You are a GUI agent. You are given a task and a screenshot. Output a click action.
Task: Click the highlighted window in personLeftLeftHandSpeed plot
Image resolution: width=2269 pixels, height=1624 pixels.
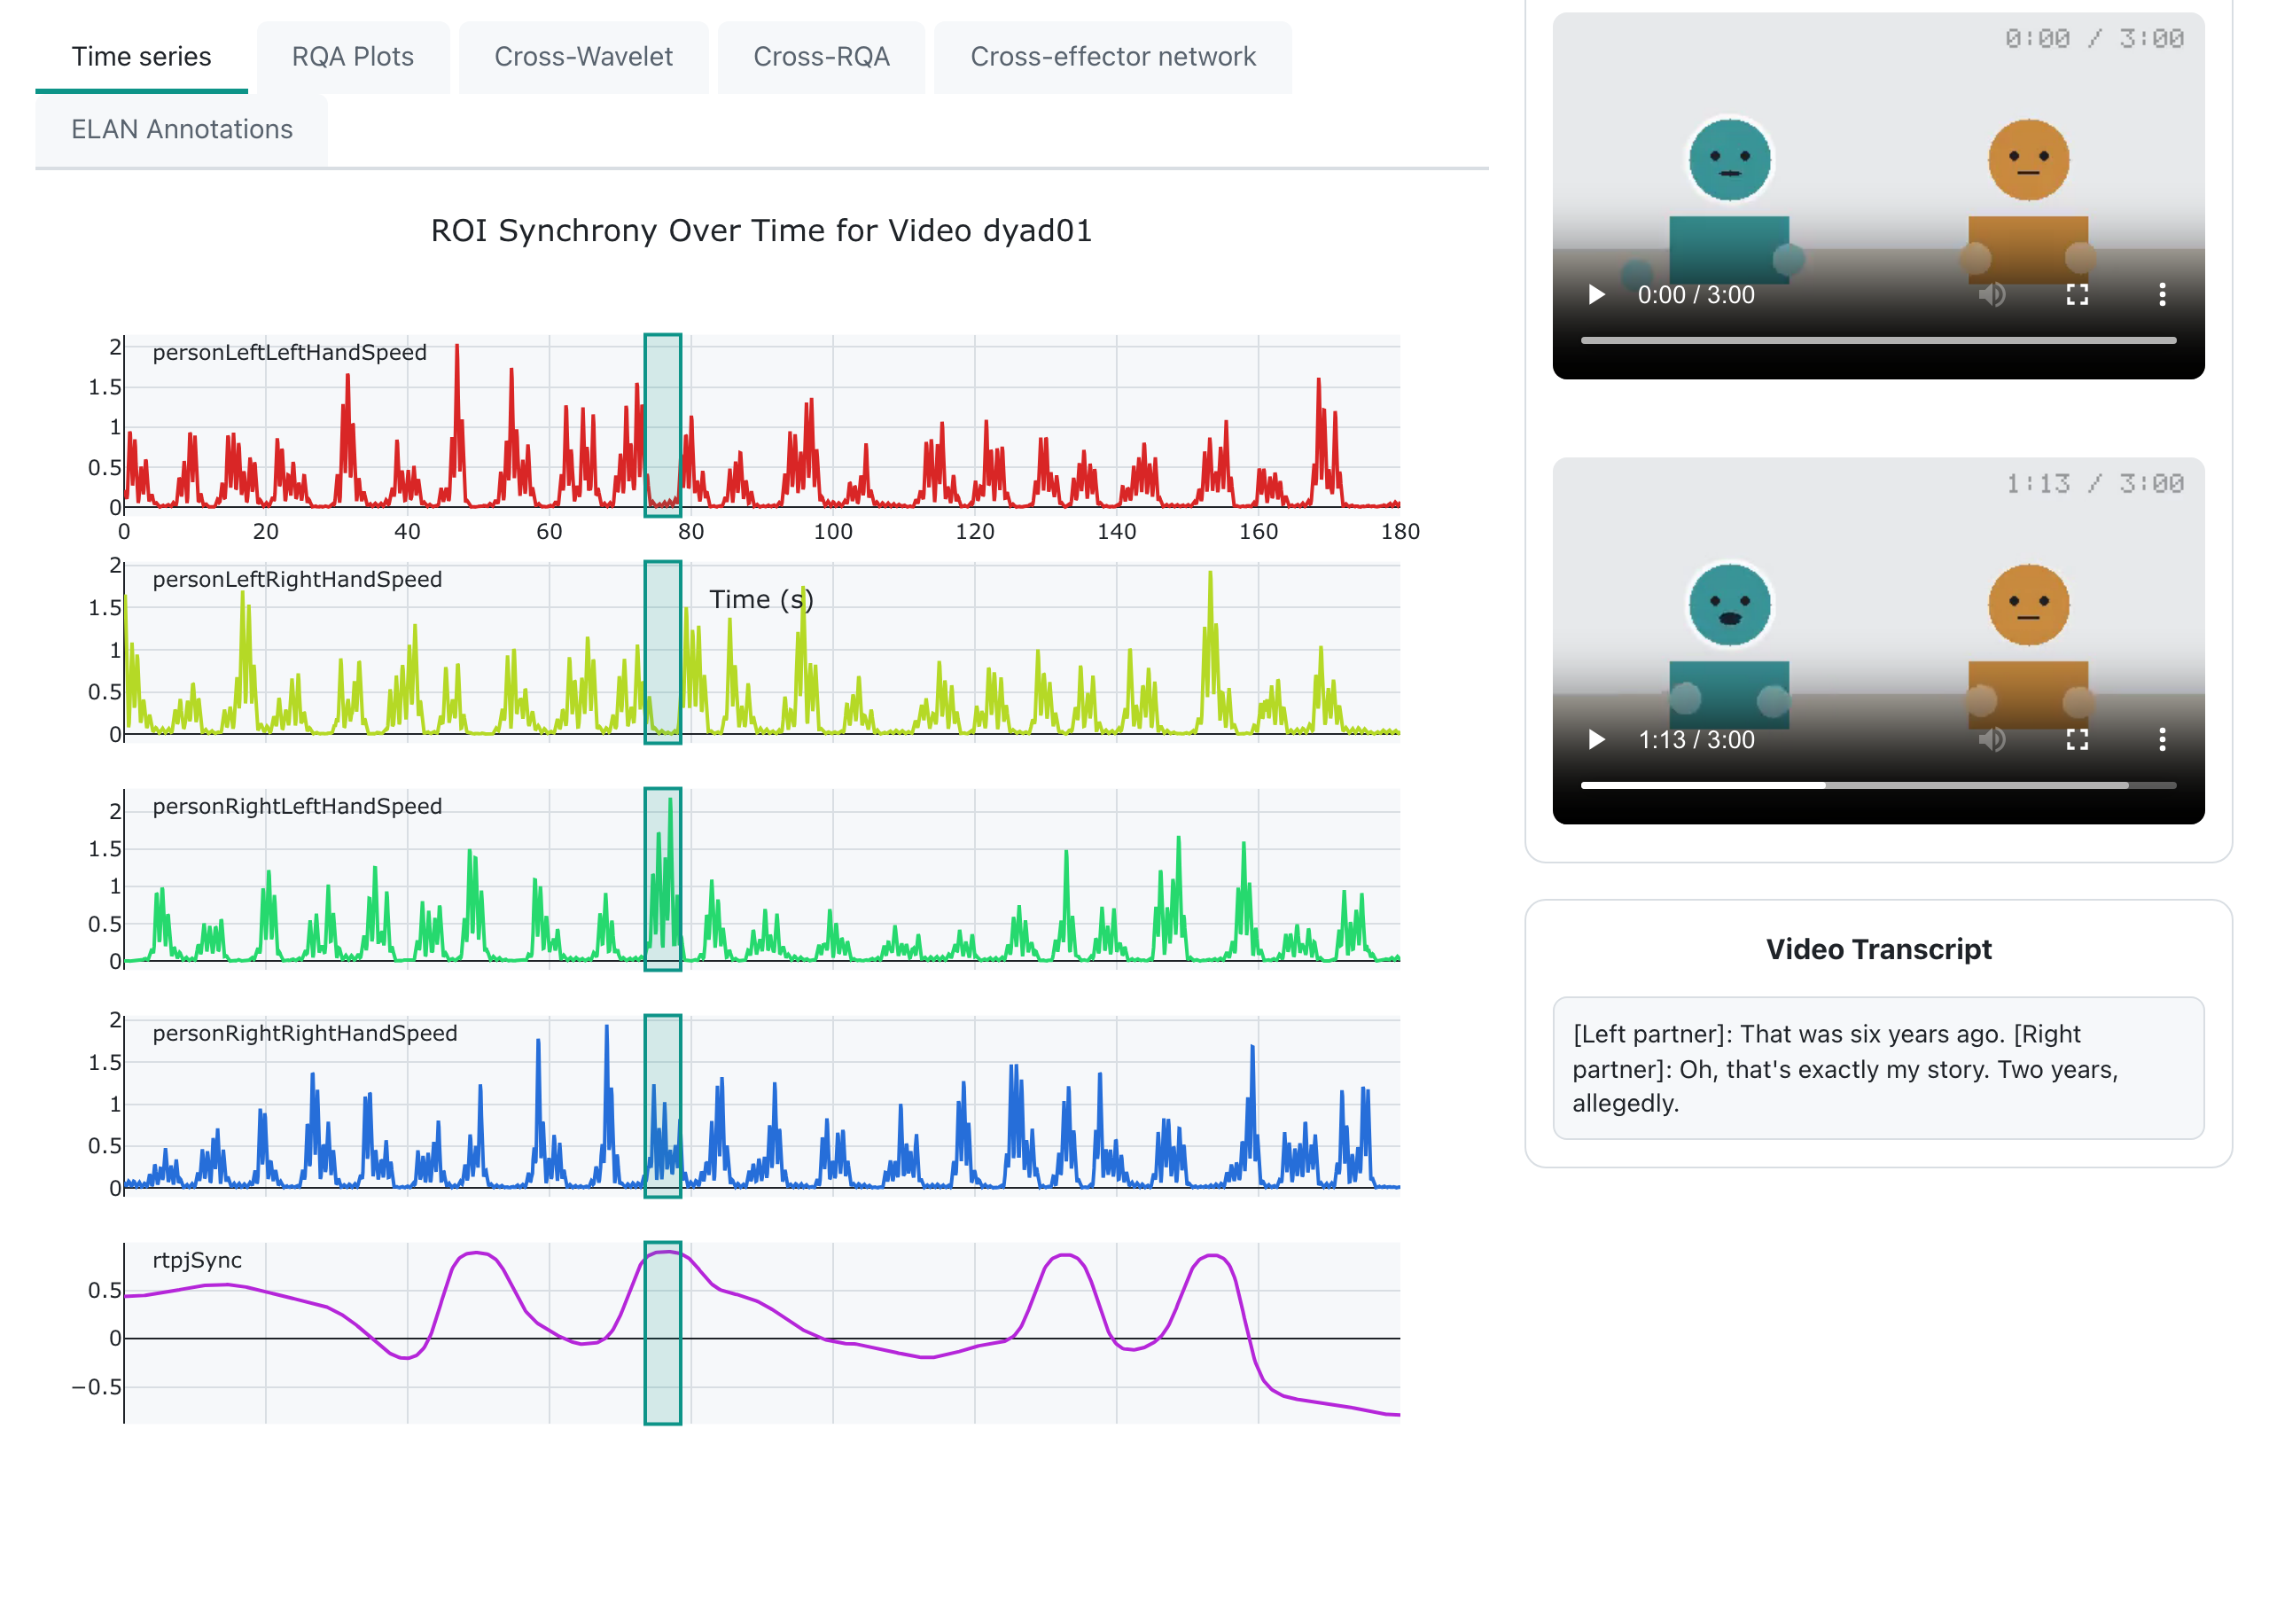pyautogui.click(x=663, y=426)
